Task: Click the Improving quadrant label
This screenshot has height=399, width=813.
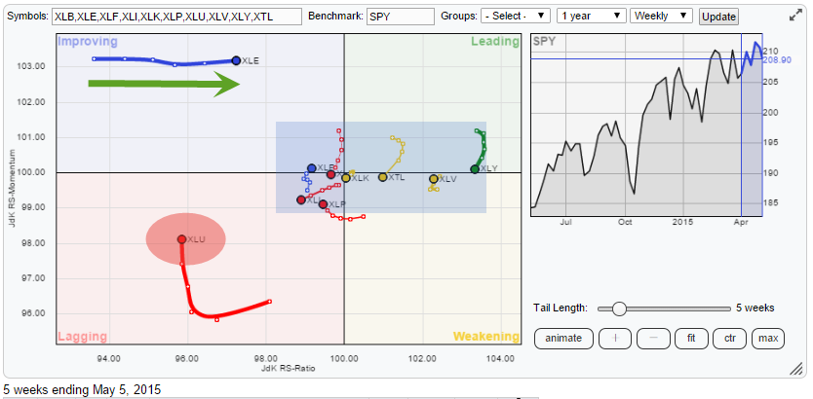Action: [x=88, y=42]
